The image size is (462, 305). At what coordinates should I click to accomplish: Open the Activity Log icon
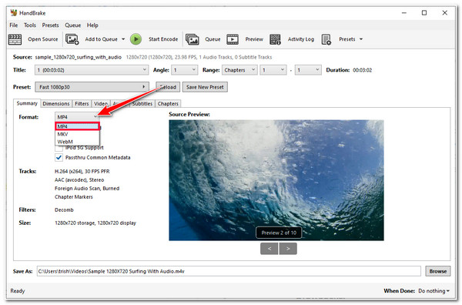275,39
